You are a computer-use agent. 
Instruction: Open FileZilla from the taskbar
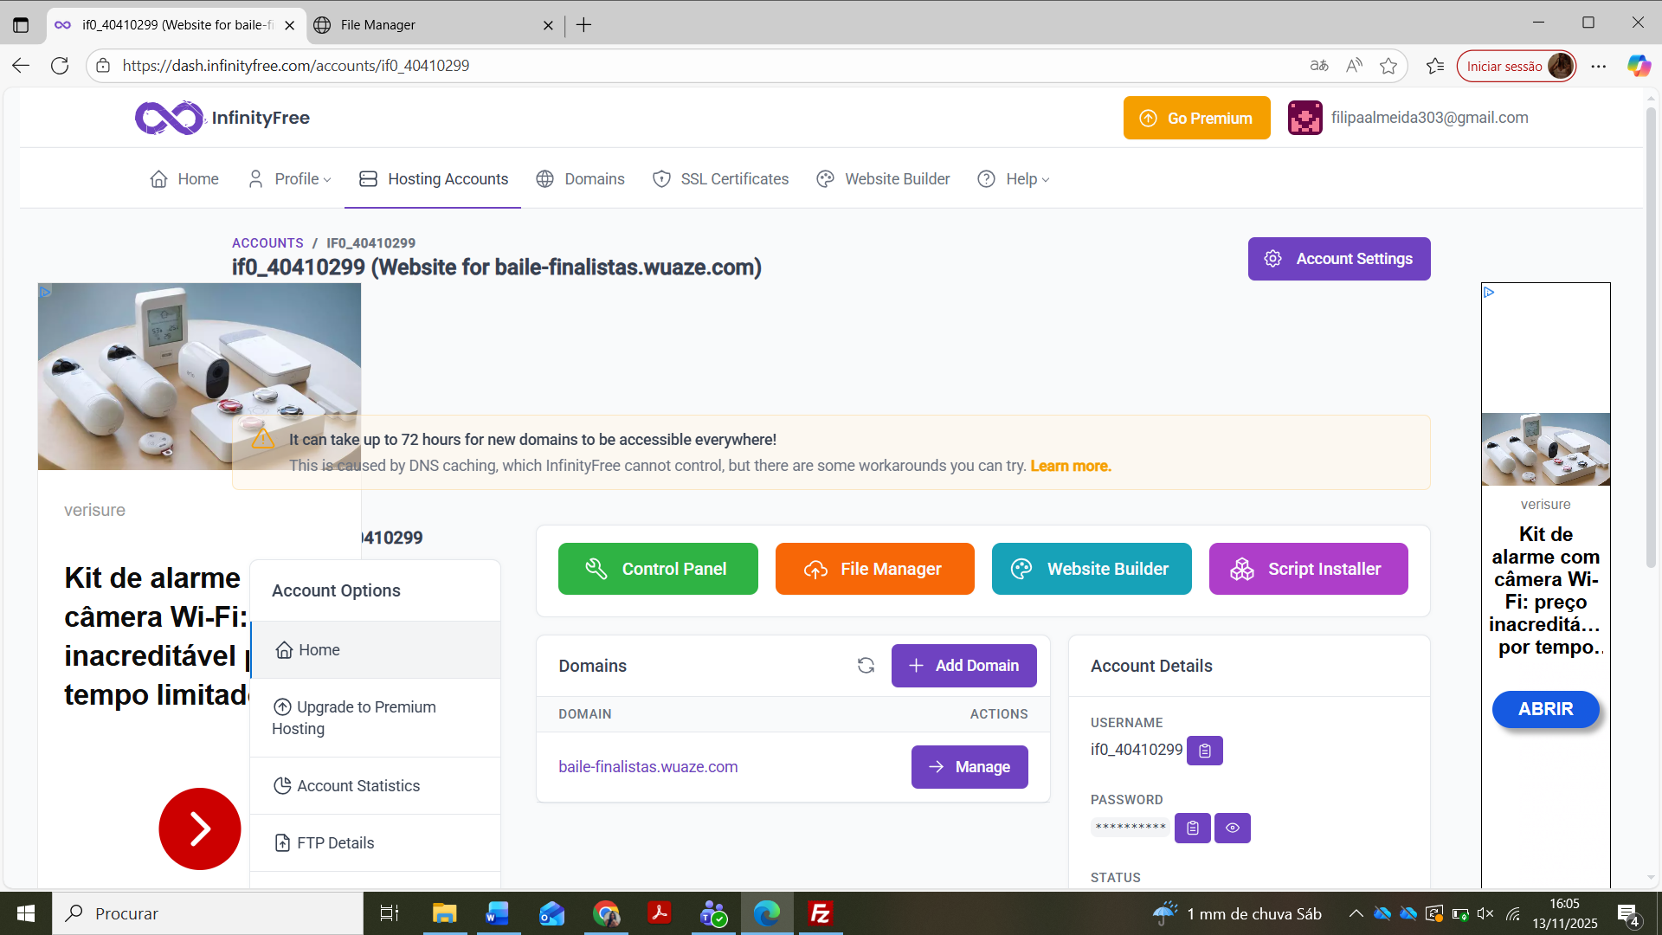pyautogui.click(x=820, y=913)
